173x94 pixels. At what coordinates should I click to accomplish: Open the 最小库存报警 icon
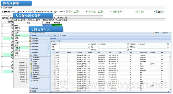pyautogui.click(x=31, y=72)
